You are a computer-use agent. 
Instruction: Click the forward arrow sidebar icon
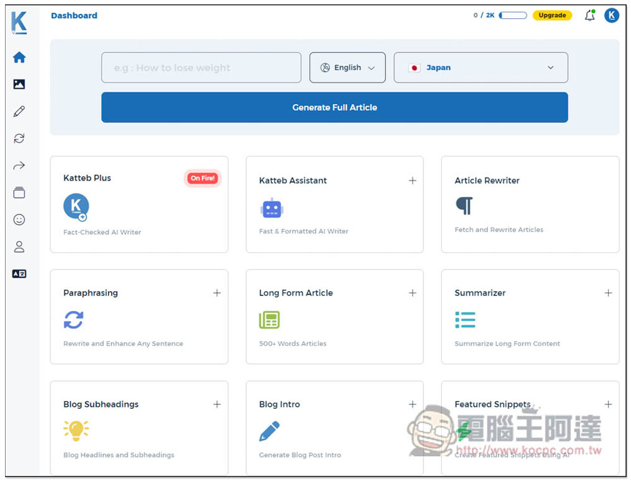tap(19, 166)
